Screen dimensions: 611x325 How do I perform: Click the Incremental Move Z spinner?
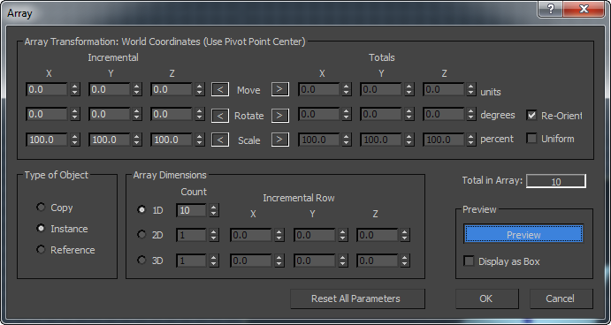click(x=200, y=89)
